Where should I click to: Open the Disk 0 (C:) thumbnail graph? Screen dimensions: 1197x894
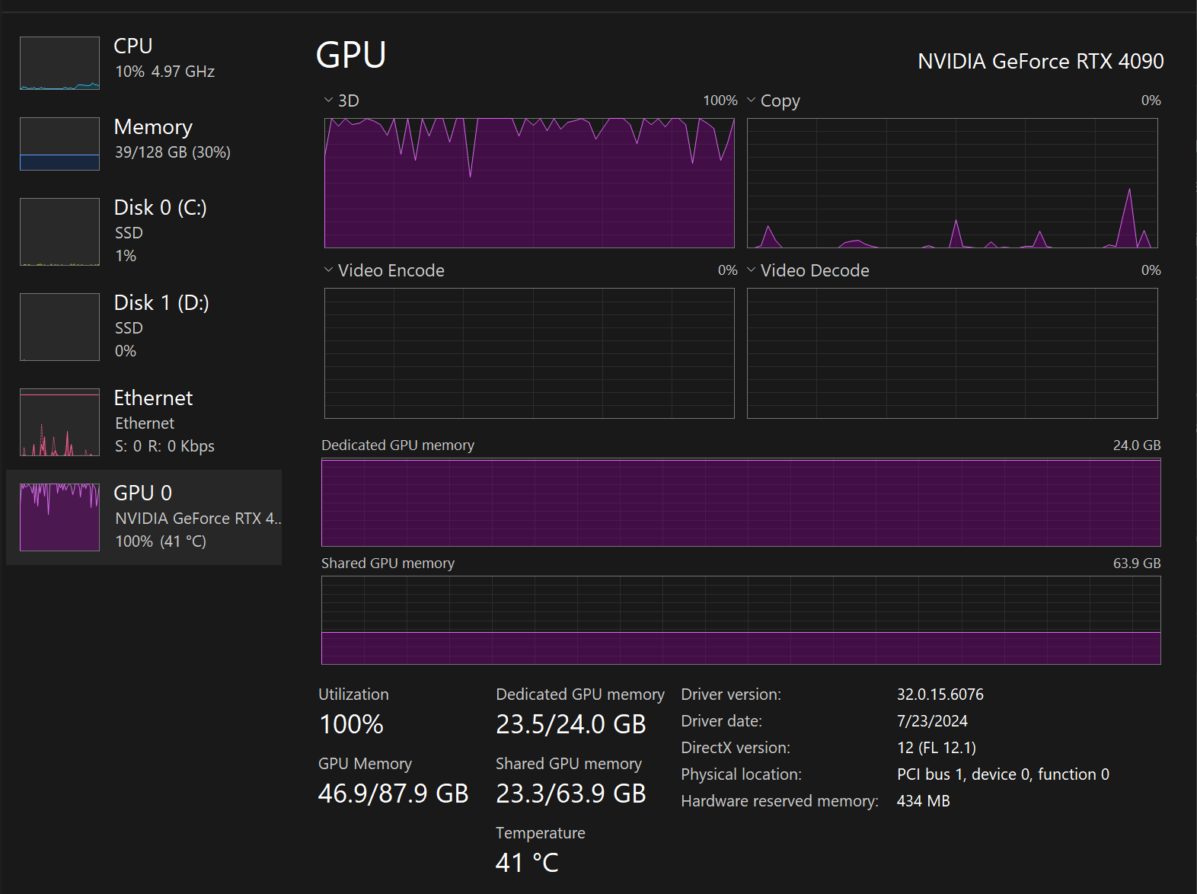click(59, 231)
